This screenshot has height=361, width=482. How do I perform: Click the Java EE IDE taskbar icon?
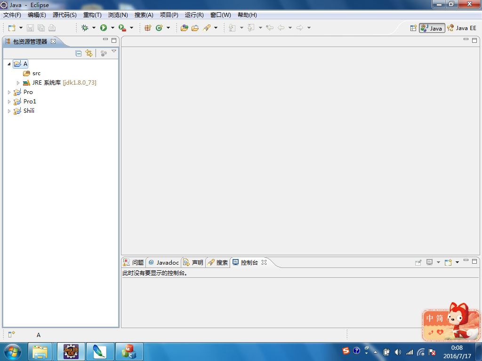click(71, 352)
